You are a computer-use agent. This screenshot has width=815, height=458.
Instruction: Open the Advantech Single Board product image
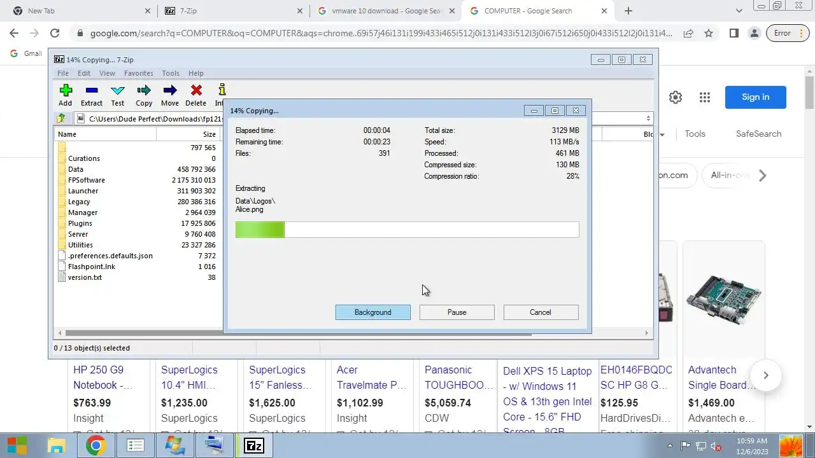pos(723,299)
